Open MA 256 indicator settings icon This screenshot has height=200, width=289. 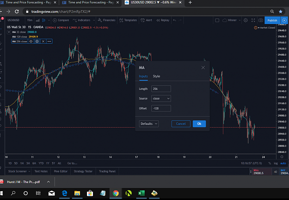pyautogui.click(x=37, y=41)
